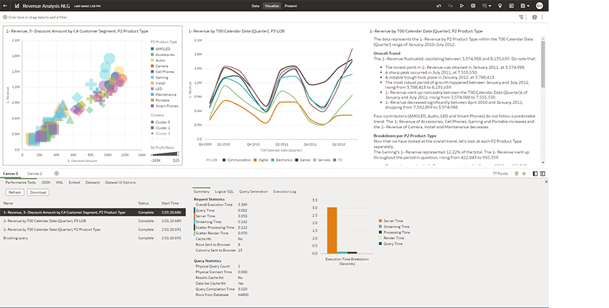Open the user profile avatar
Screen dimensions: 609x308
539,5
